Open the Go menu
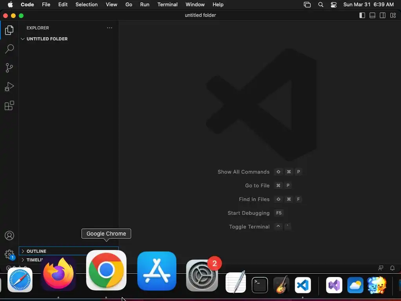 [128, 5]
